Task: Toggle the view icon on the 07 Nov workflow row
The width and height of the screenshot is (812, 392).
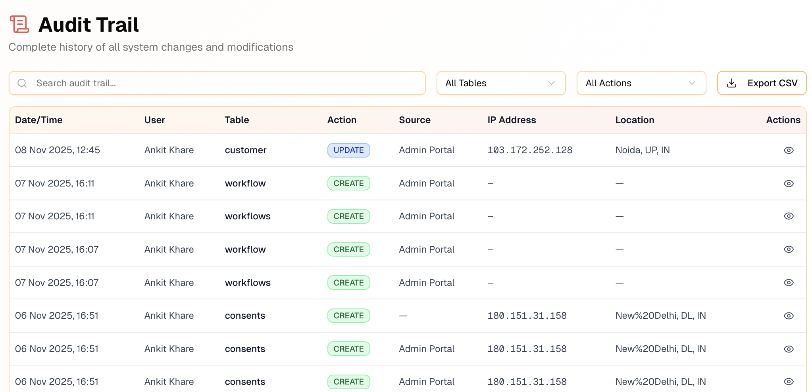Action: point(789,183)
